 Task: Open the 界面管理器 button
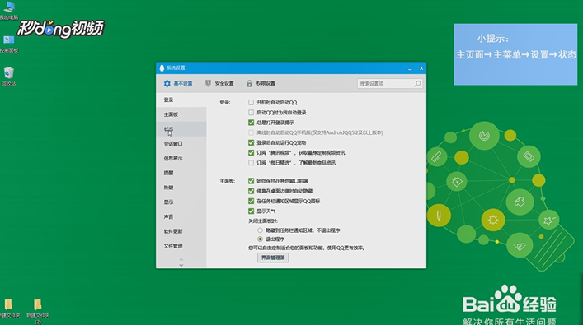pyautogui.click(x=273, y=258)
